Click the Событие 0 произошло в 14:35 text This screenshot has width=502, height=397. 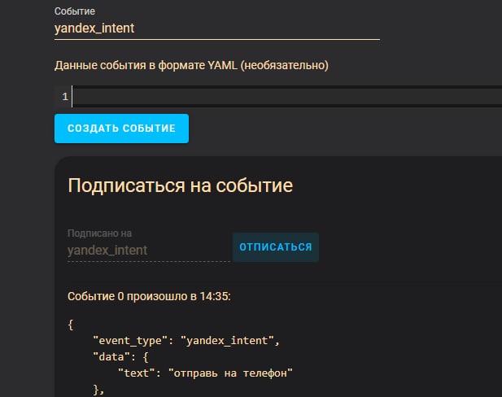149,296
